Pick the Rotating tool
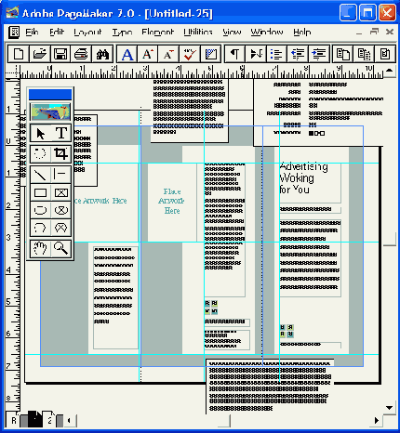Image resolution: width=400 pixels, height=433 pixels. tap(40, 153)
